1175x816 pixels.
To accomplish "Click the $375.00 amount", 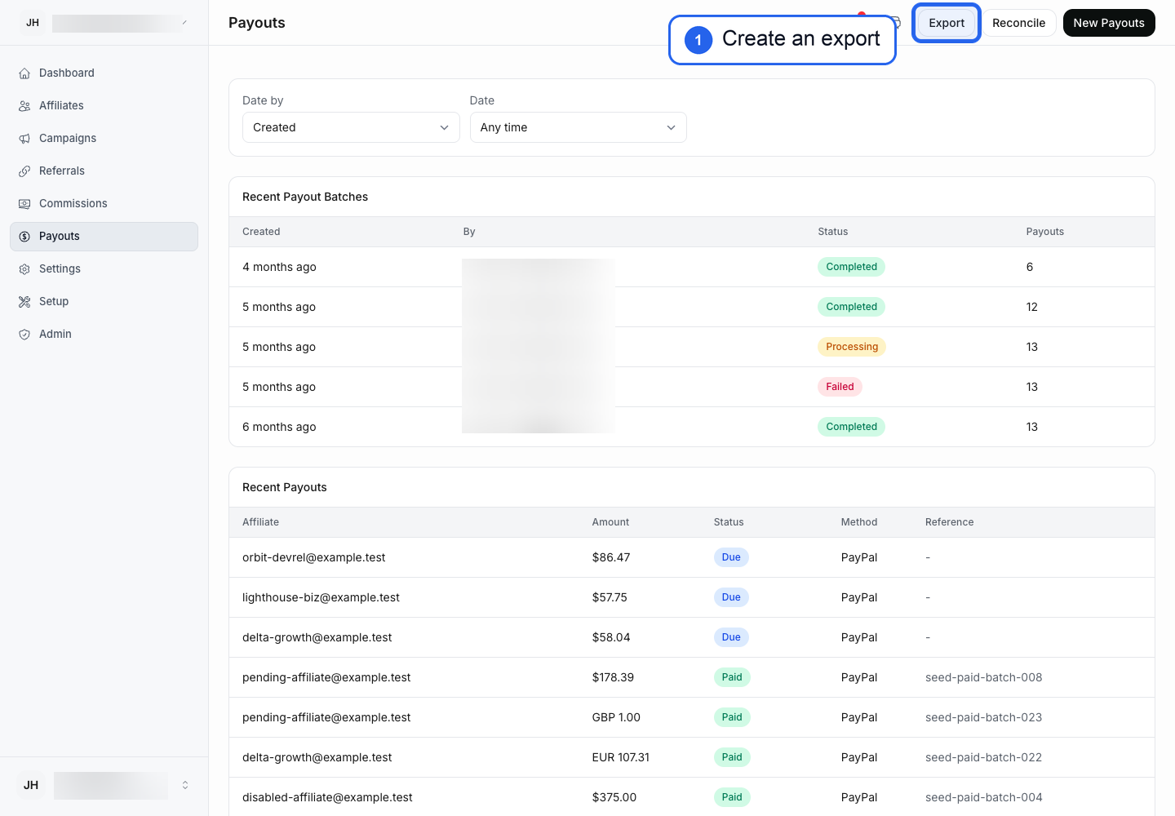I will (614, 797).
